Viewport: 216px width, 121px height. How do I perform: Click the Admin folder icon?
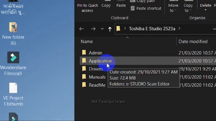coord(84,52)
